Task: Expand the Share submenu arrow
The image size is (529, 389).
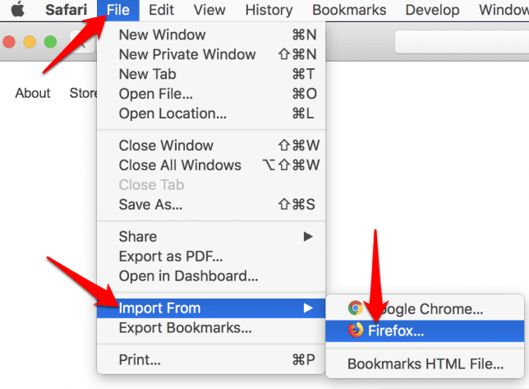Action: pyautogui.click(x=308, y=237)
